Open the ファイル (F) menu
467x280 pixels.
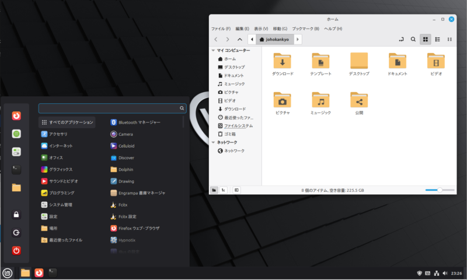(x=221, y=29)
